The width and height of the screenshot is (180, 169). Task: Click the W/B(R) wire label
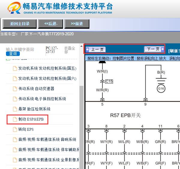(142, 142)
